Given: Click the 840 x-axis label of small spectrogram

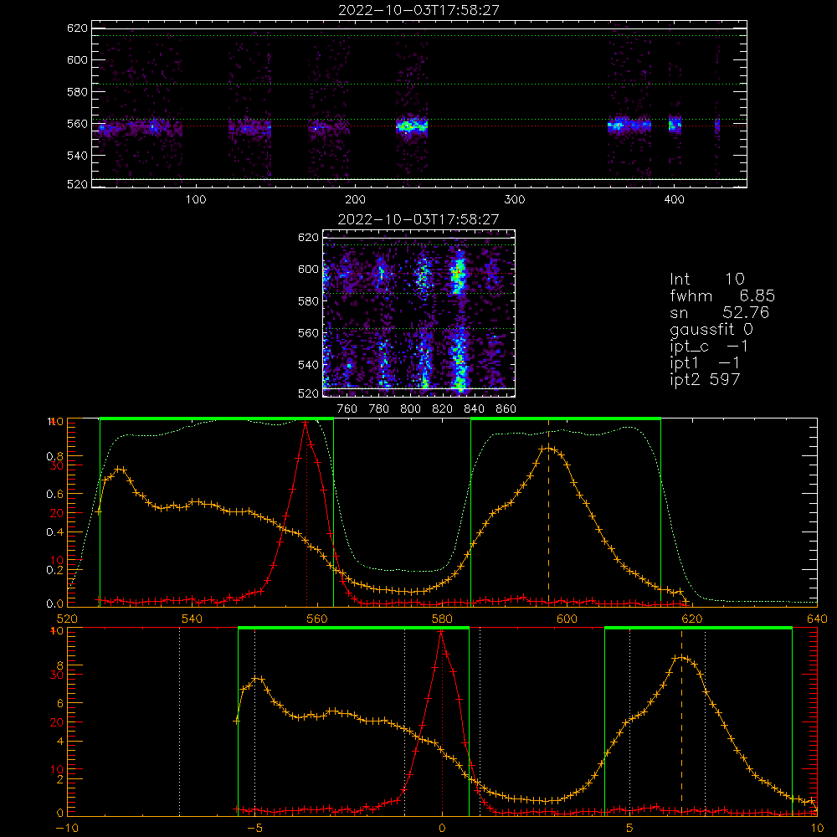Looking at the screenshot, I should (x=474, y=409).
